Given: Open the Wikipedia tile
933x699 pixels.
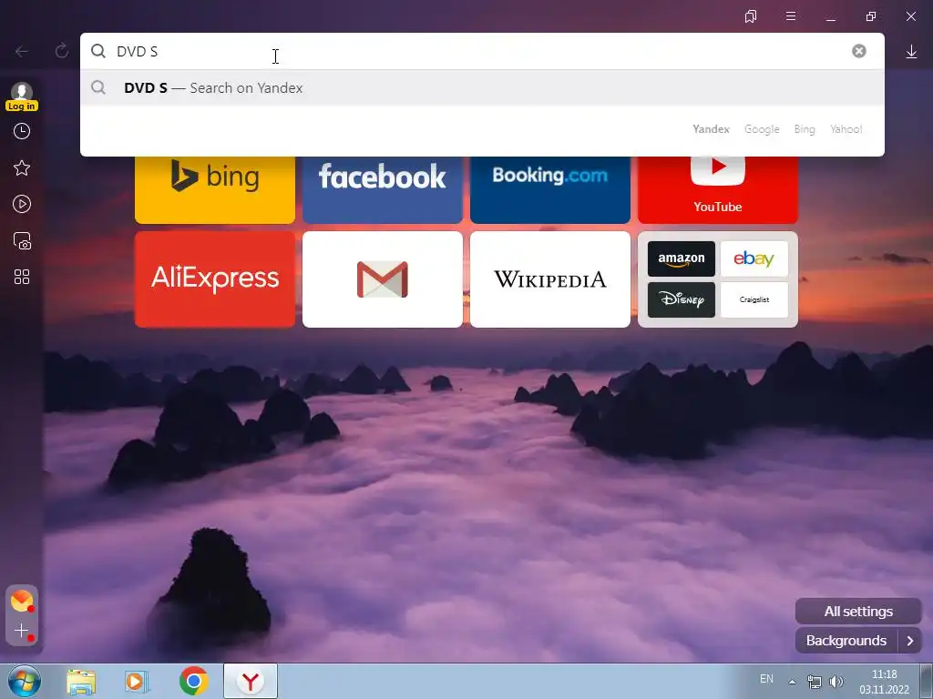Looking at the screenshot, I should [549, 279].
